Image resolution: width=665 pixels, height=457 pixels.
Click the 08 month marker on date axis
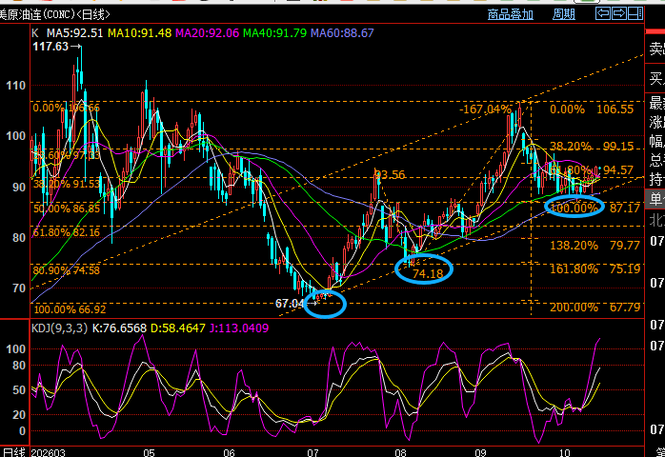[400, 453]
